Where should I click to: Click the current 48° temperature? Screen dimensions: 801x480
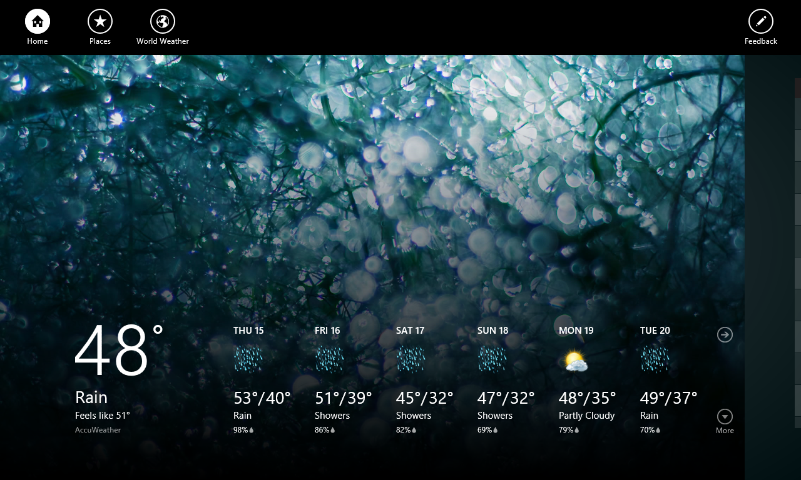click(x=119, y=350)
